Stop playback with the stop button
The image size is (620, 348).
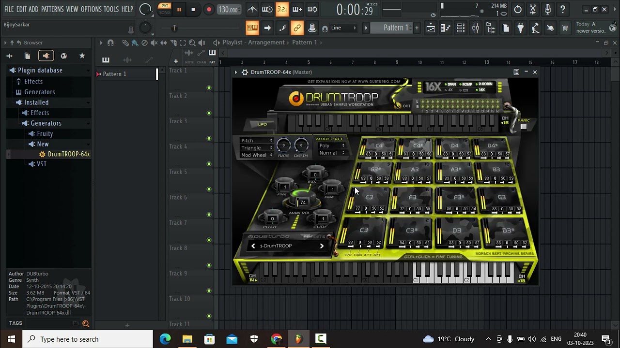tap(193, 10)
